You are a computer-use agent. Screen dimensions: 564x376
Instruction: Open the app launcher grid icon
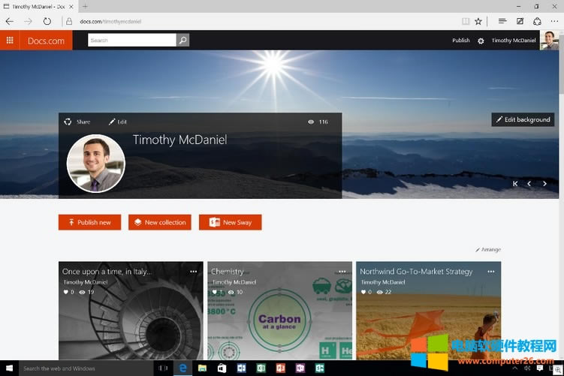pyautogui.click(x=10, y=41)
